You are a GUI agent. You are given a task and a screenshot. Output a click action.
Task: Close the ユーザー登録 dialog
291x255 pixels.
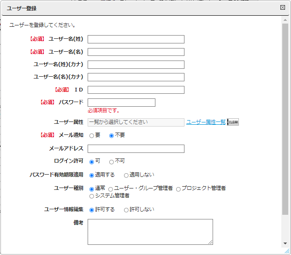tap(282, 7)
